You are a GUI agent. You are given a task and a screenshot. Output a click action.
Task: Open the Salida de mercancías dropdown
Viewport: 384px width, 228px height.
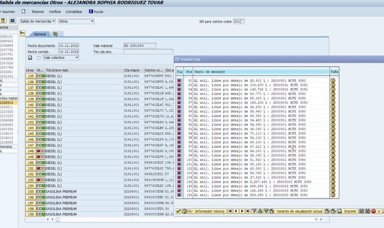click(x=53, y=22)
